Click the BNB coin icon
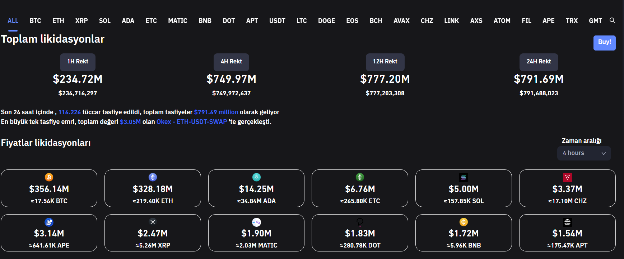This screenshot has width=624, height=259. [464, 222]
